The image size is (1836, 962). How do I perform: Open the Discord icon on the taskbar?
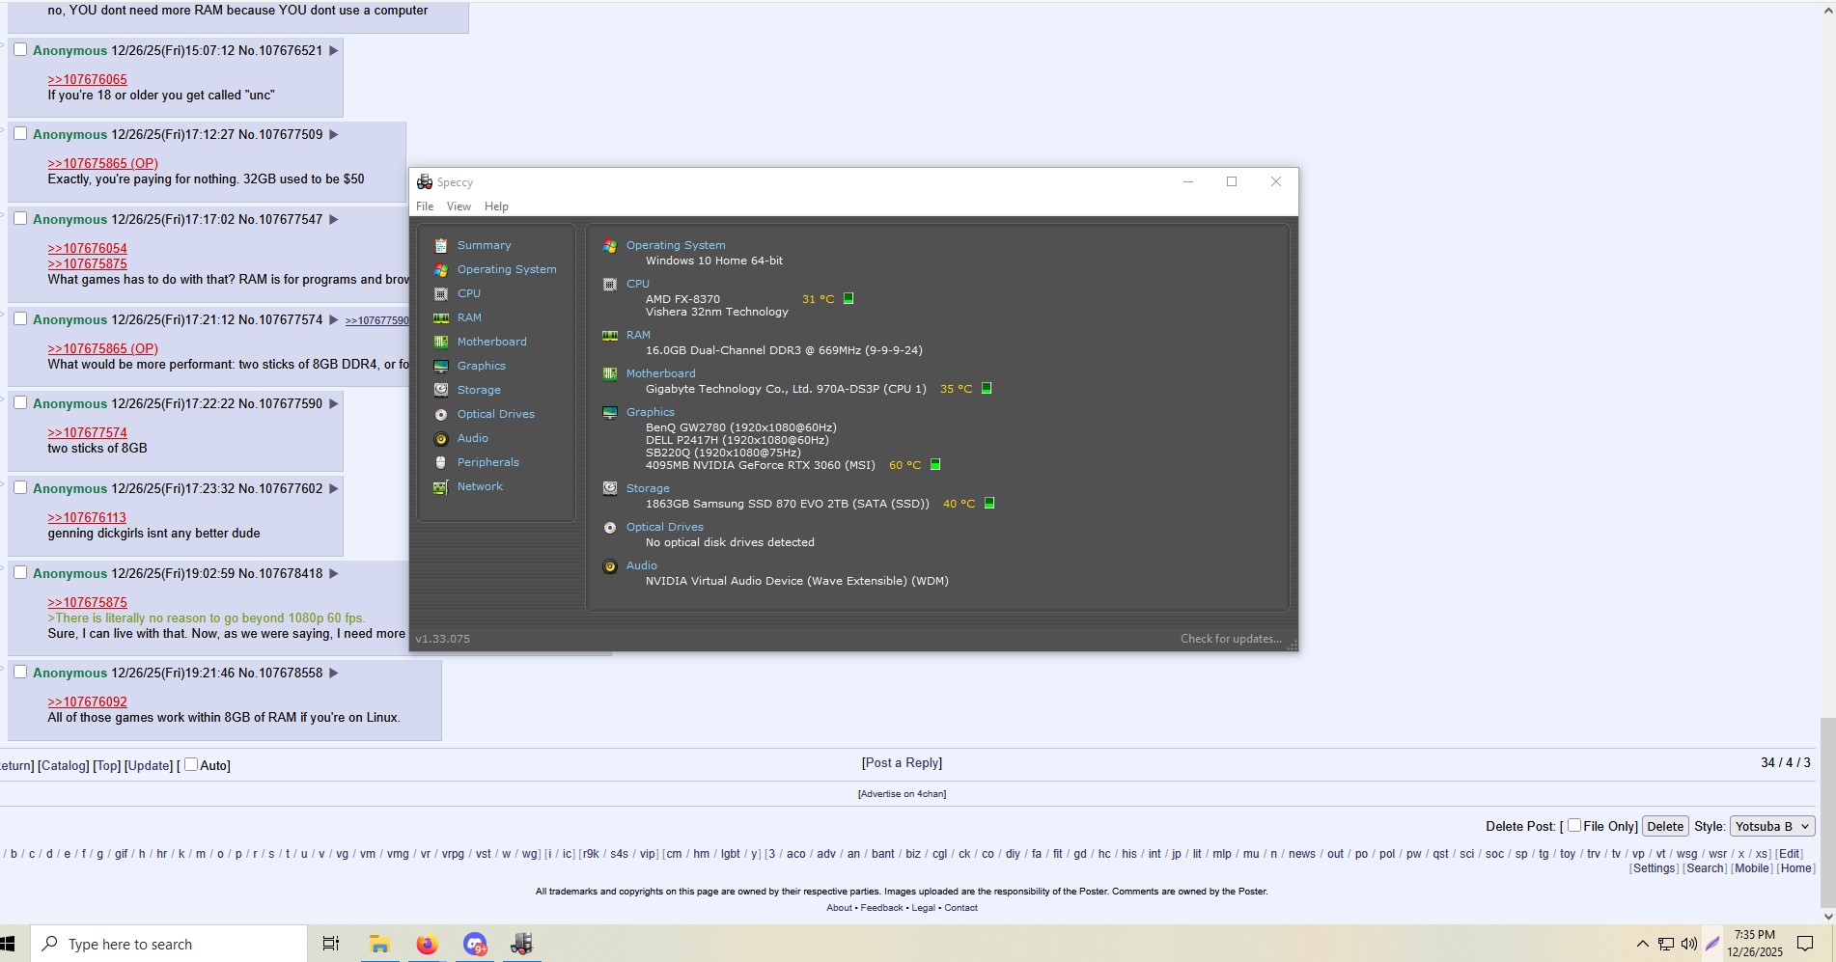[474, 944]
